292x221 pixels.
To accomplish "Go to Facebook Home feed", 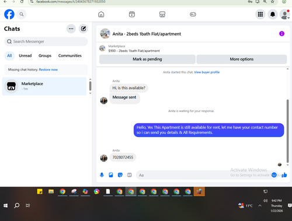I will click(x=101, y=14).
